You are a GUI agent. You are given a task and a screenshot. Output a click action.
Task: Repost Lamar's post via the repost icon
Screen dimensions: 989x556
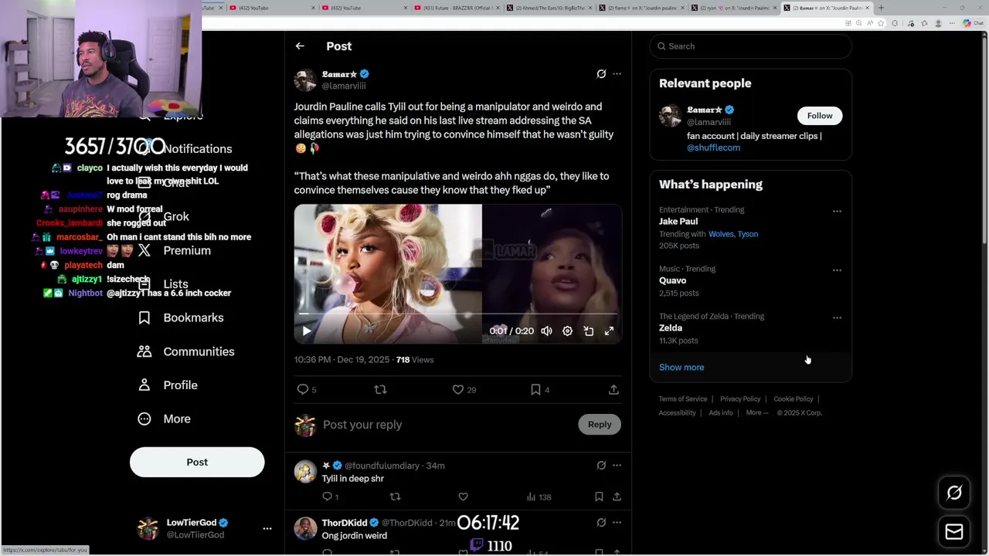coord(380,390)
